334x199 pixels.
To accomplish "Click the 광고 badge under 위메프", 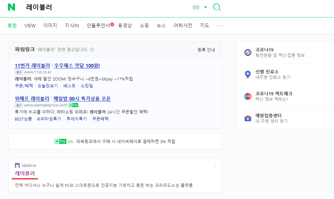I will pos(19,105).
